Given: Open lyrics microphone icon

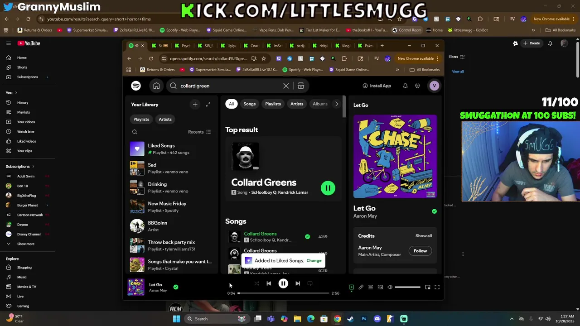Looking at the screenshot, I should 361,287.
